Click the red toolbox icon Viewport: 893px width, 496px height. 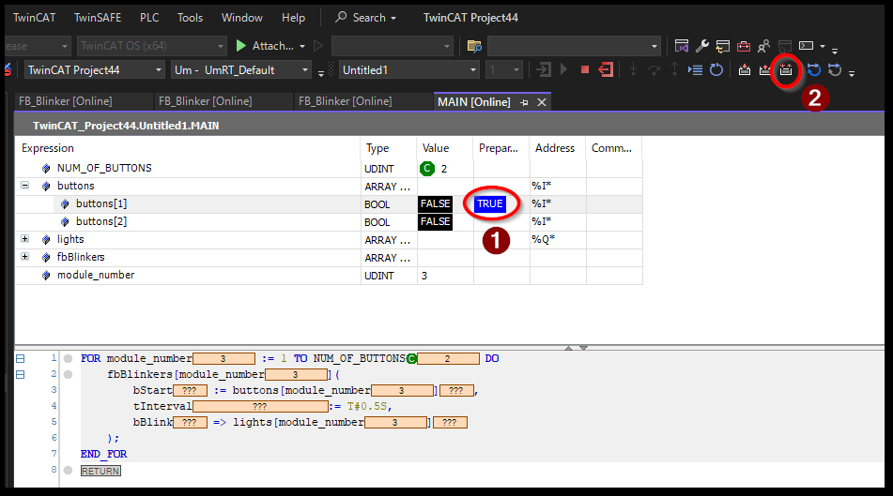point(744,46)
